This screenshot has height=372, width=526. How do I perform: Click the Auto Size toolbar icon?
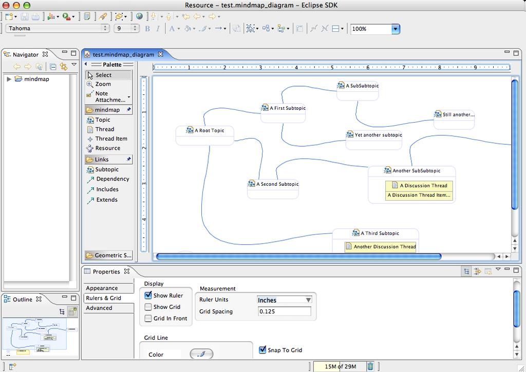(x=299, y=29)
